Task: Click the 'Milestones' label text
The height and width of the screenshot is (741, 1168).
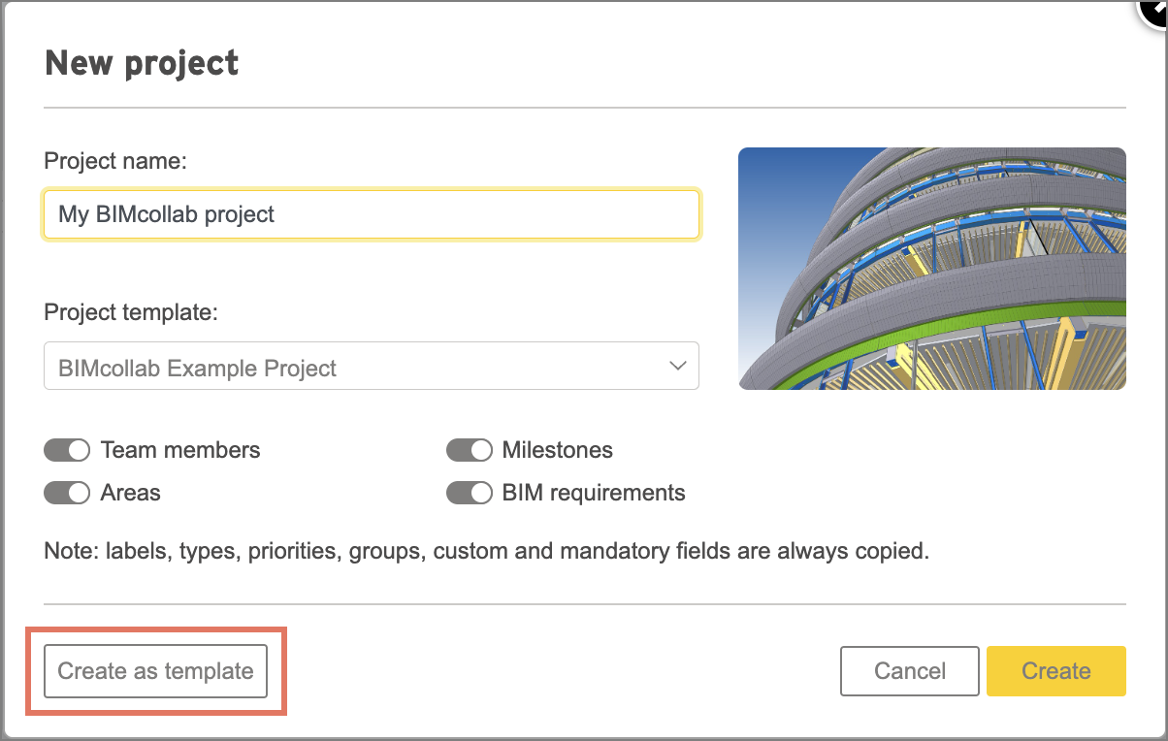Action: tap(558, 450)
